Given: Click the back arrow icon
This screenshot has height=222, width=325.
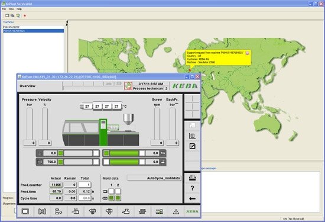Looking at the screenshot, I should point(193,198).
